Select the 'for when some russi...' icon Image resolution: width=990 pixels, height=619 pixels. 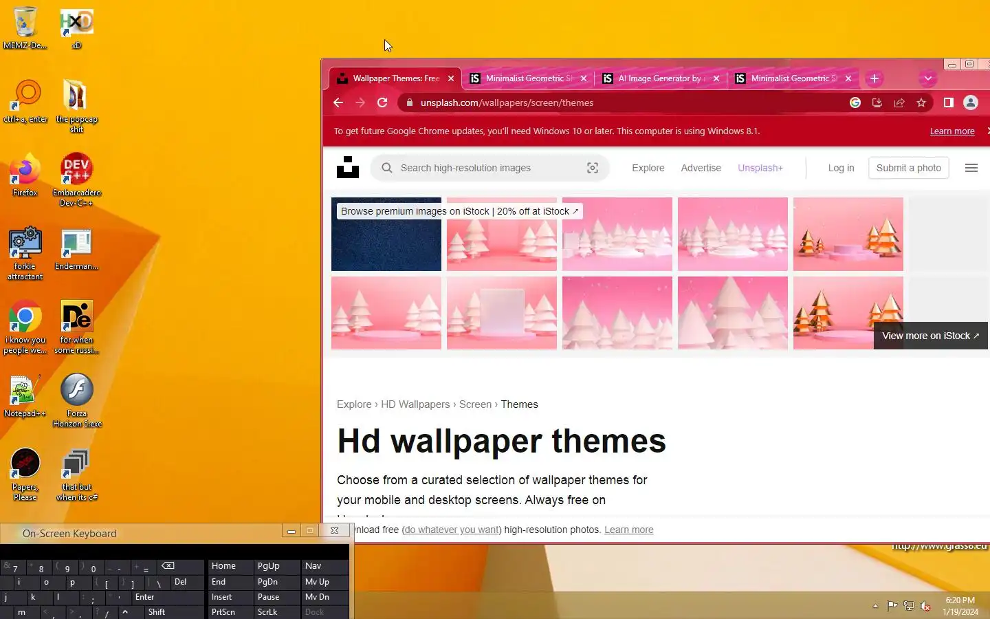click(x=76, y=327)
